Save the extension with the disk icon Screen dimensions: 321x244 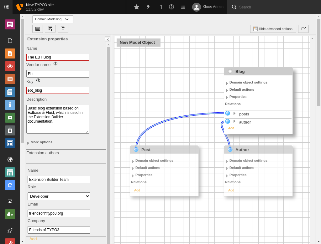62,28
